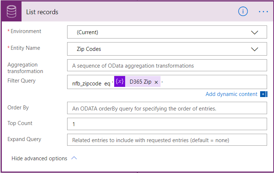Click the Expand Query input field
Viewport: 274px width, 173px height.
click(167, 140)
